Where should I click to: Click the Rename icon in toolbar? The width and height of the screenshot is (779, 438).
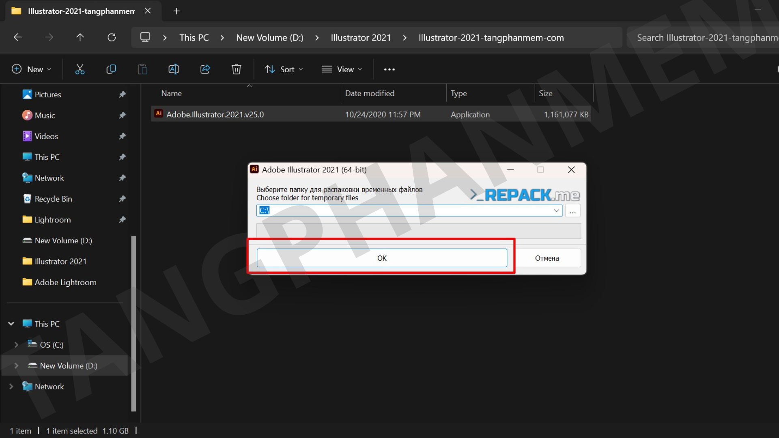[174, 69]
